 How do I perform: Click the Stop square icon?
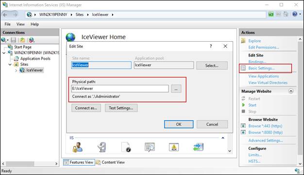coord(243,111)
